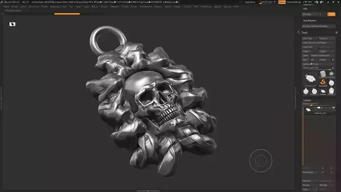Click the large current tool pendant thumbnail

click(310, 78)
